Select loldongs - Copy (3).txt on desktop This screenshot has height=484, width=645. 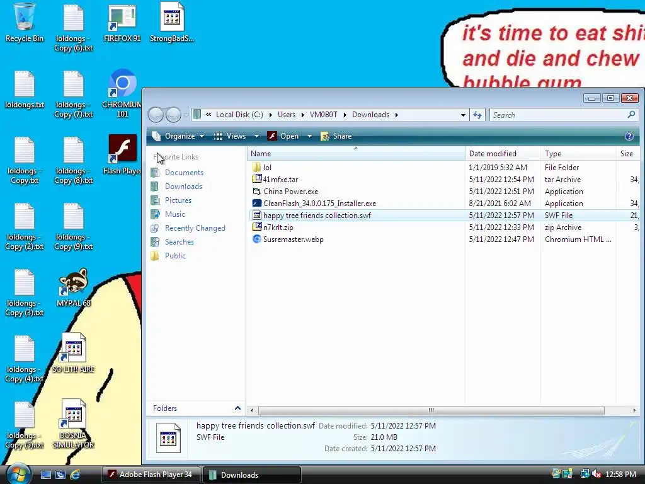click(25, 292)
